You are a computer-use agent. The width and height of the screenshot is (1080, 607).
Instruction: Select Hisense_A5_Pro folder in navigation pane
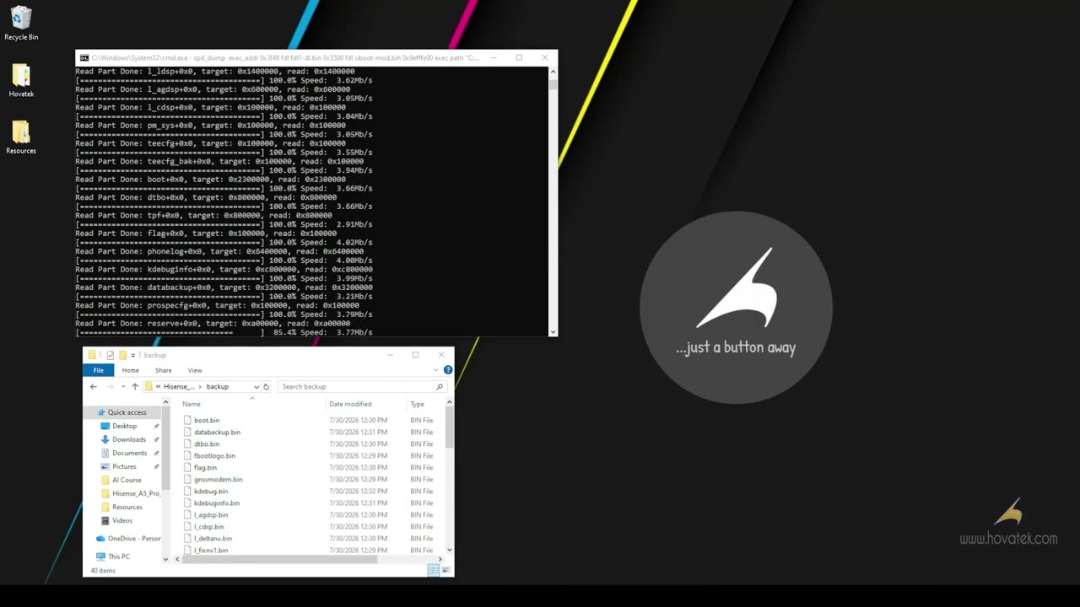(130, 493)
